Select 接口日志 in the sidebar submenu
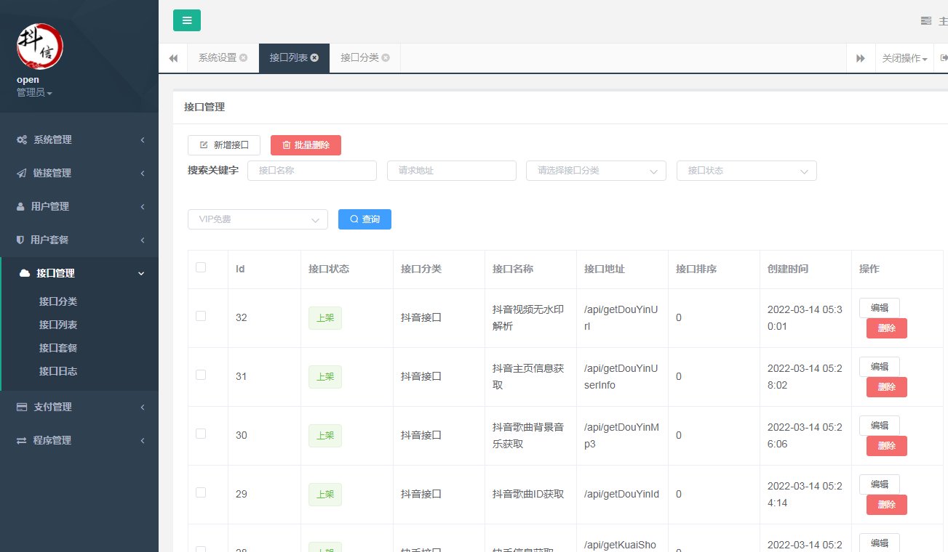Viewport: 948px width, 552px height. point(58,371)
